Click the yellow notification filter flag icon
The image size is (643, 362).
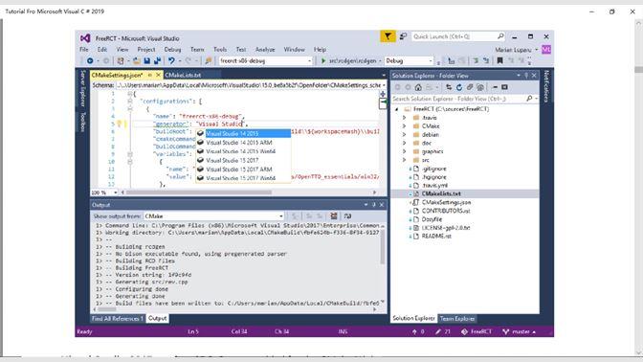pyautogui.click(x=388, y=36)
